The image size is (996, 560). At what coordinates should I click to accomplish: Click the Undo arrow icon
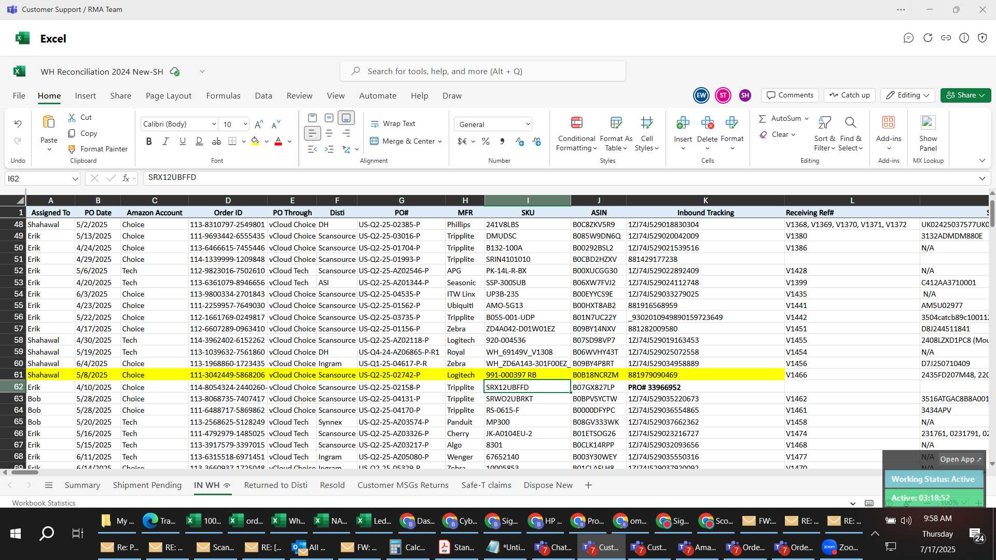(x=18, y=123)
